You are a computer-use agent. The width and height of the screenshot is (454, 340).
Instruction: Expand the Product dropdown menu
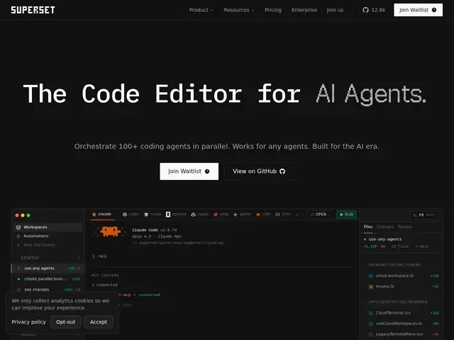[201, 10]
